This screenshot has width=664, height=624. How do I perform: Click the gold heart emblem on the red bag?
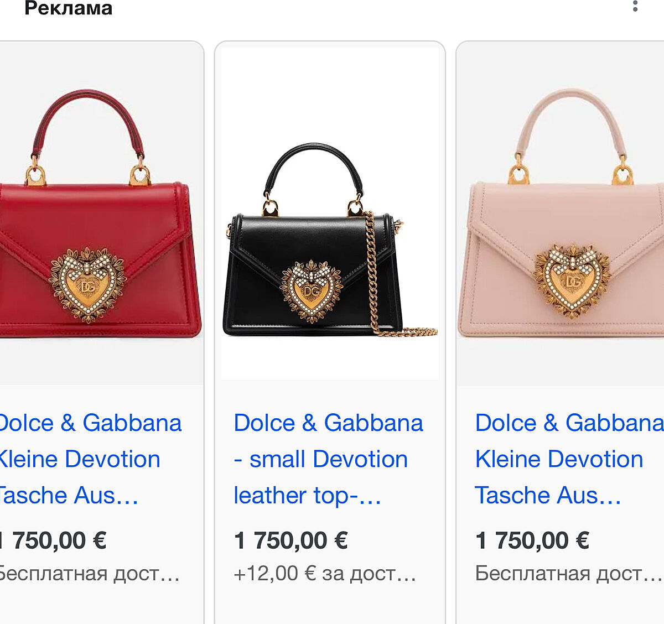pyautogui.click(x=87, y=284)
